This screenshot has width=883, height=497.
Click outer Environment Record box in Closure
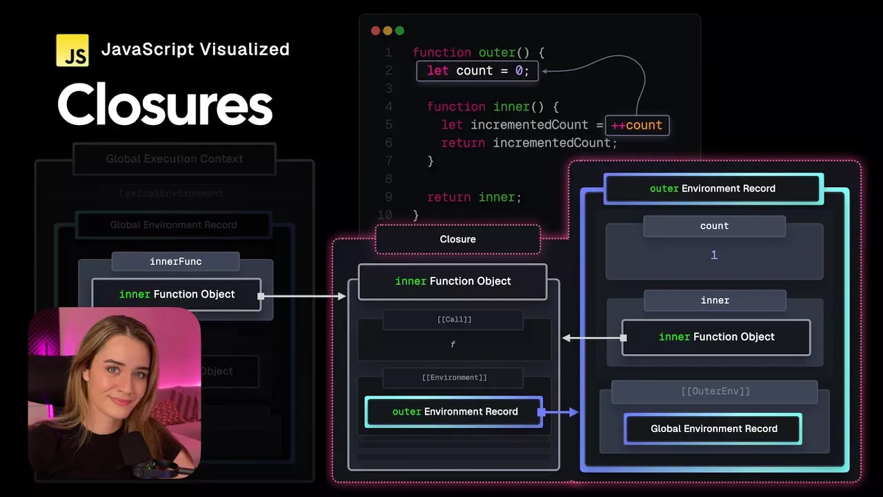click(454, 411)
